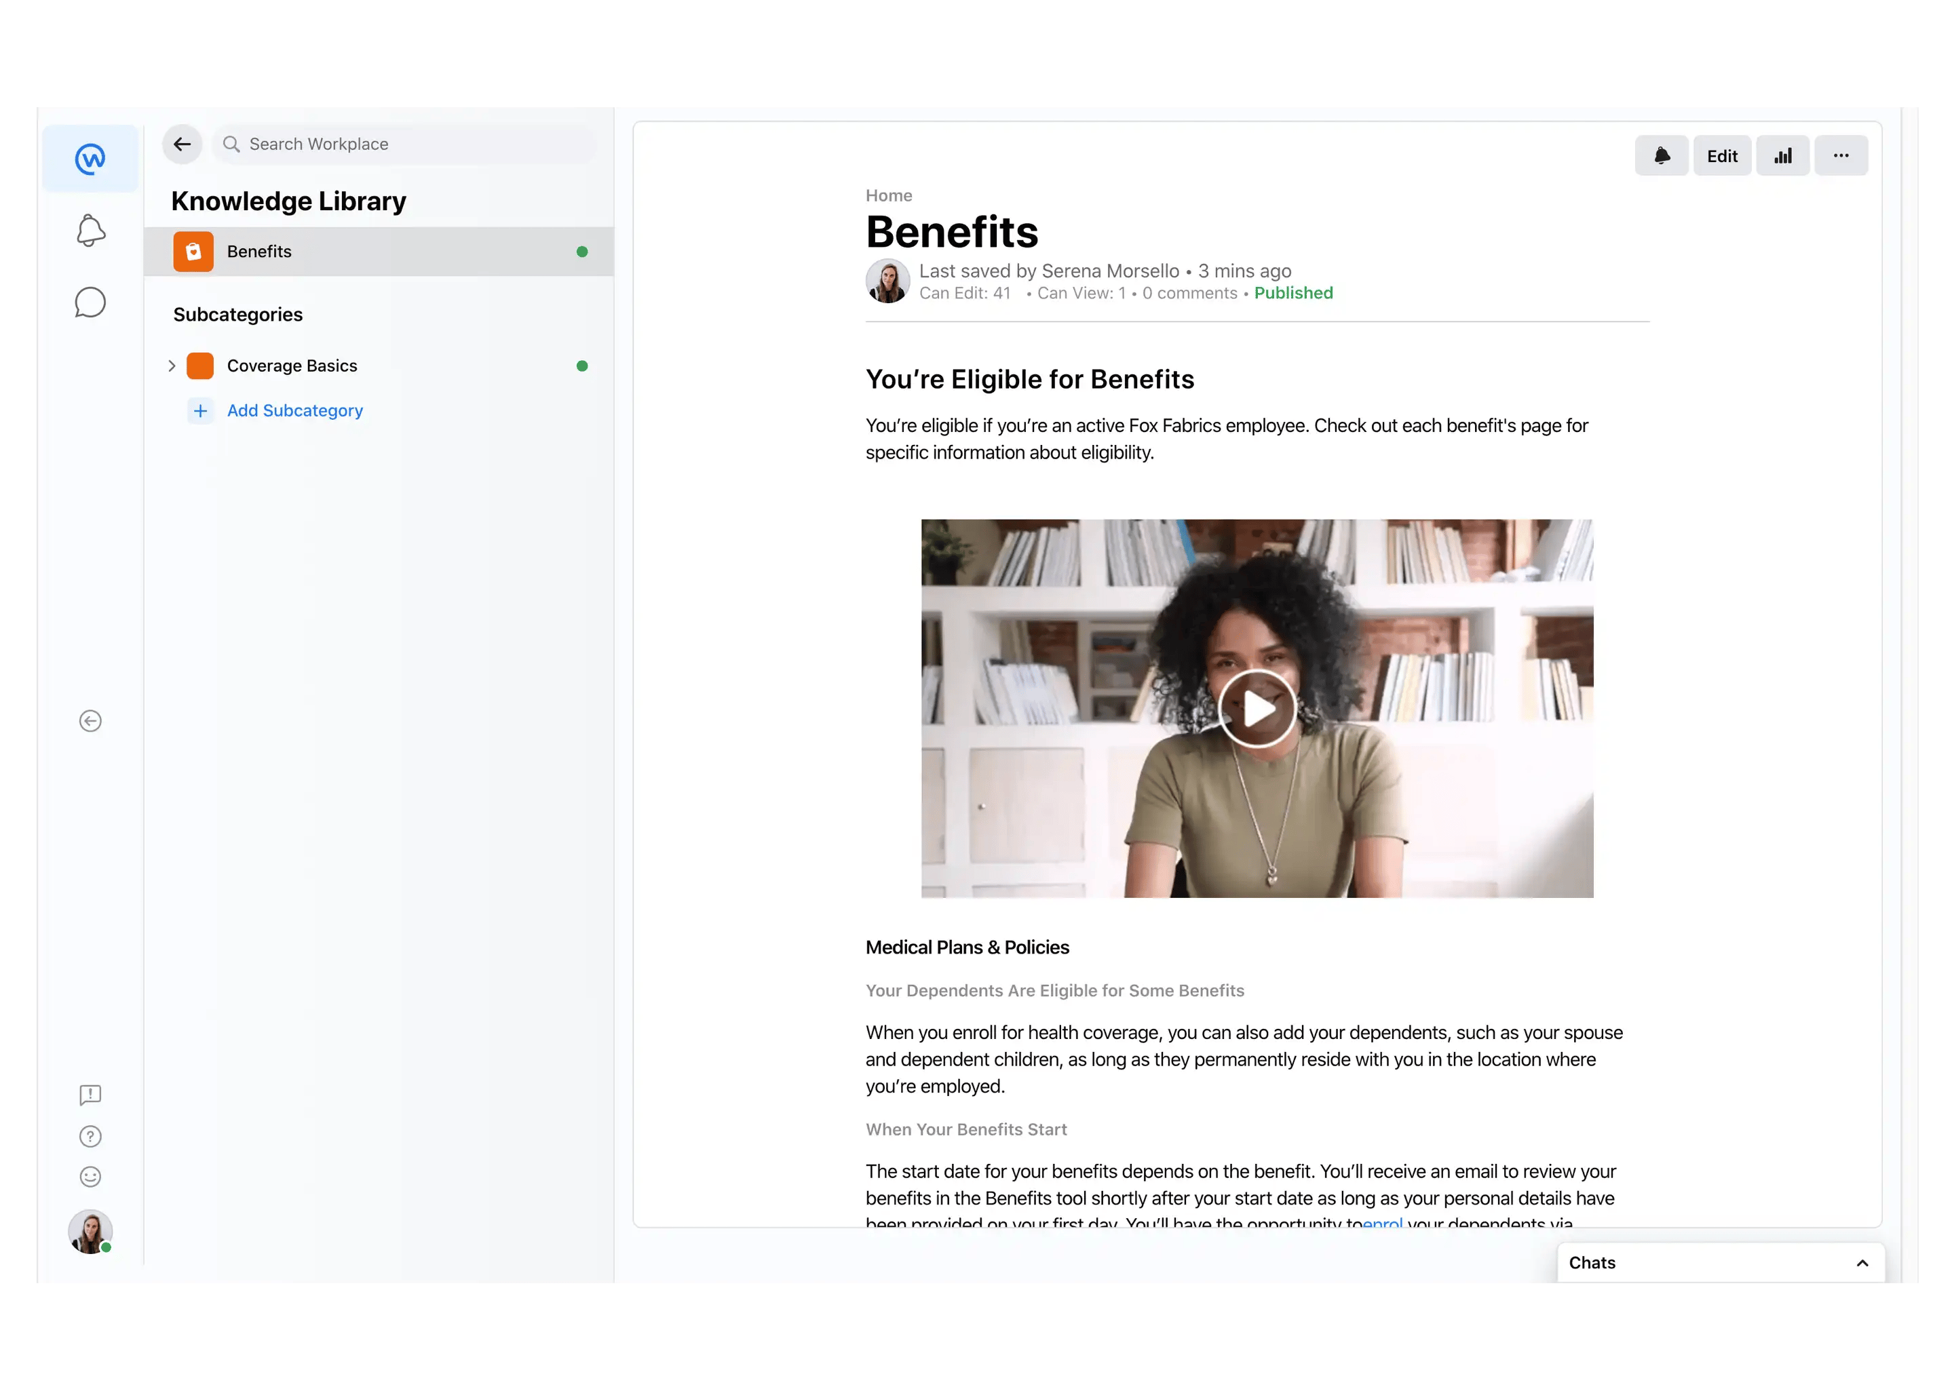
Task: Play the benefits video
Action: [1257, 708]
